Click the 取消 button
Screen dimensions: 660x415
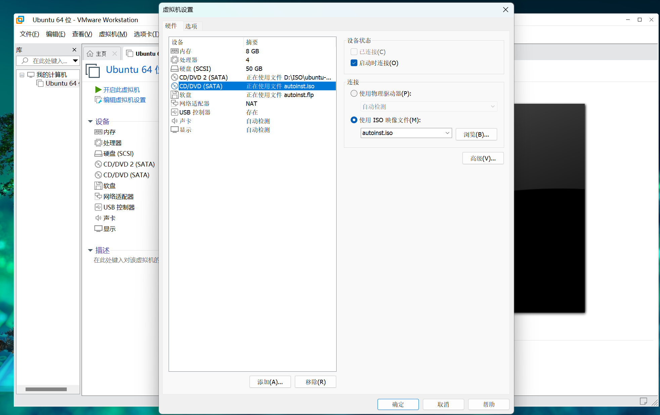(x=443, y=404)
